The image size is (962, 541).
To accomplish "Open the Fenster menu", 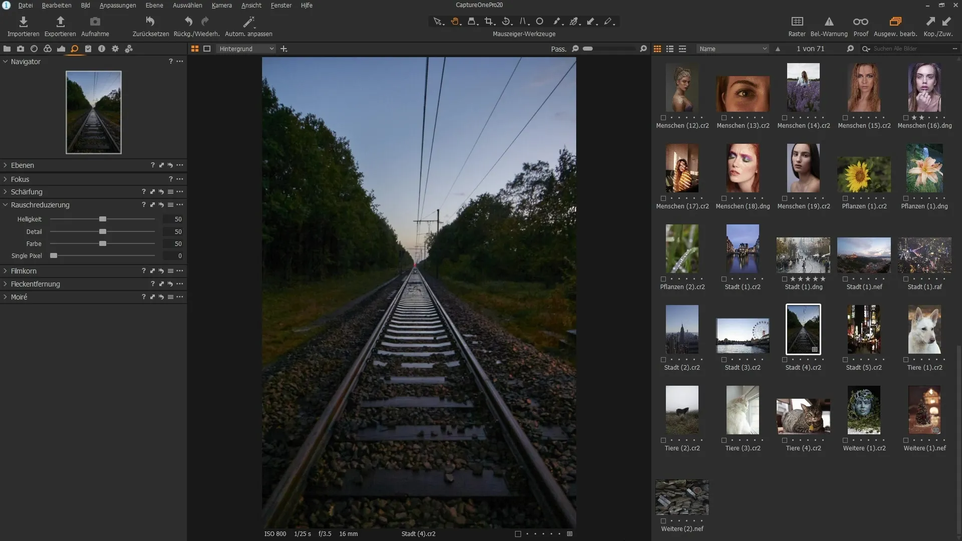I will (x=281, y=6).
